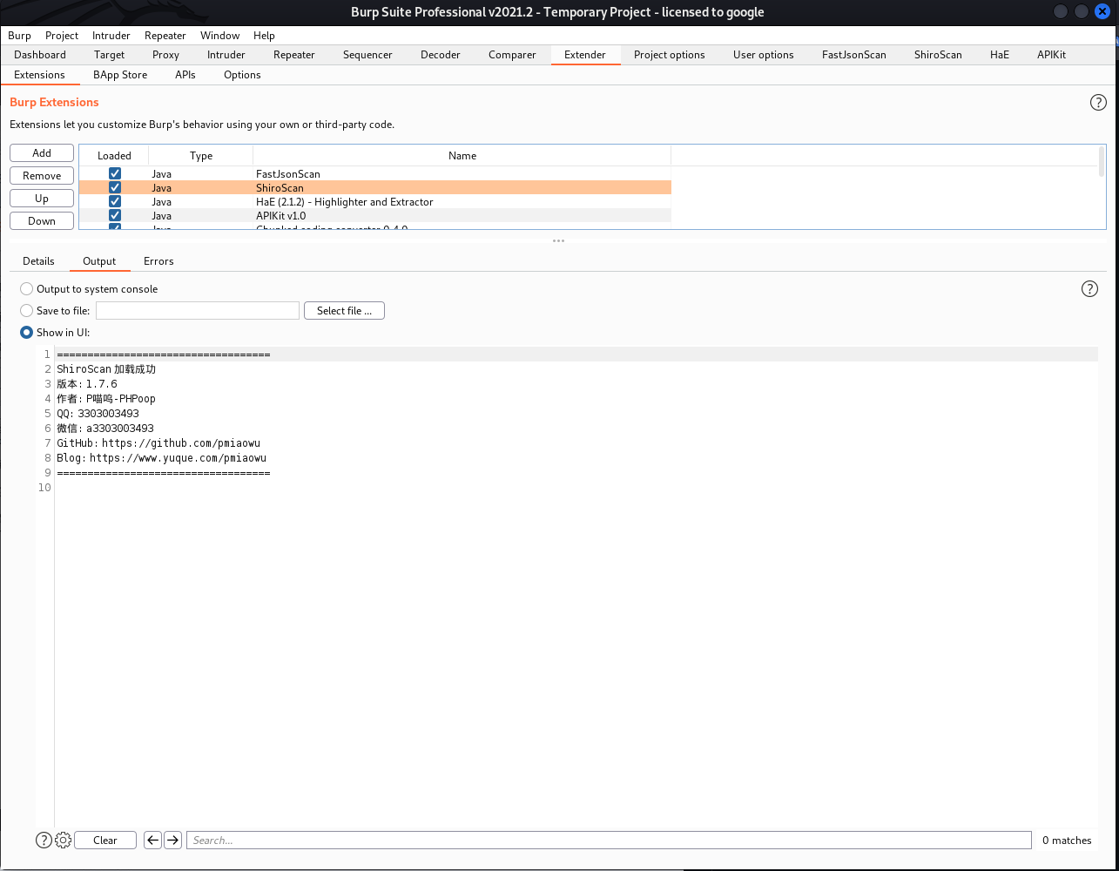
Task: Clear the extension output
Action: 105,841
